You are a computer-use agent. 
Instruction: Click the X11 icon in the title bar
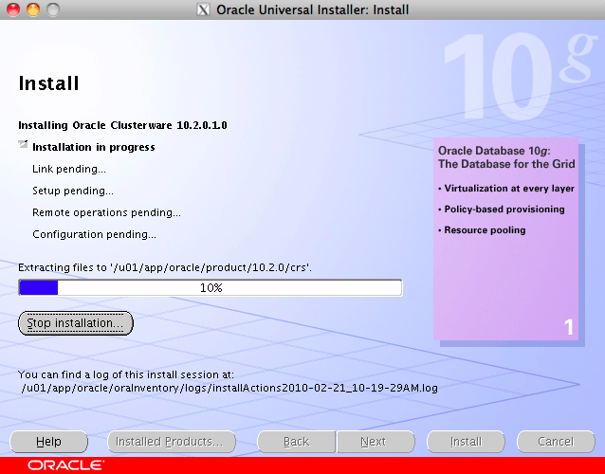point(202,9)
